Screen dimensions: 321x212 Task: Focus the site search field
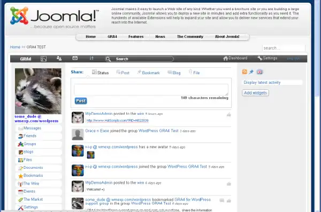coord(284,48)
